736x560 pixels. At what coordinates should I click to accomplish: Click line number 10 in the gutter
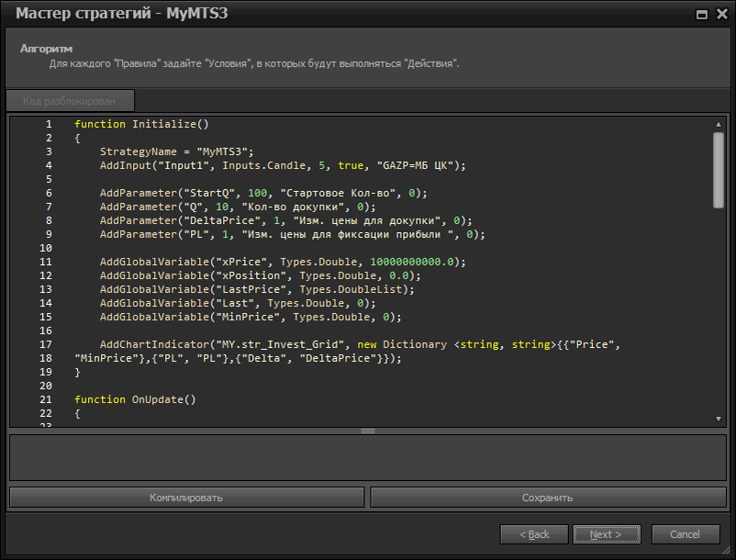(x=46, y=248)
